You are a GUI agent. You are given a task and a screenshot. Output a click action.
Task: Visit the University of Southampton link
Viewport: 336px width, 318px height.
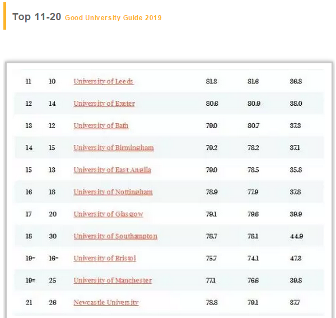click(115, 236)
